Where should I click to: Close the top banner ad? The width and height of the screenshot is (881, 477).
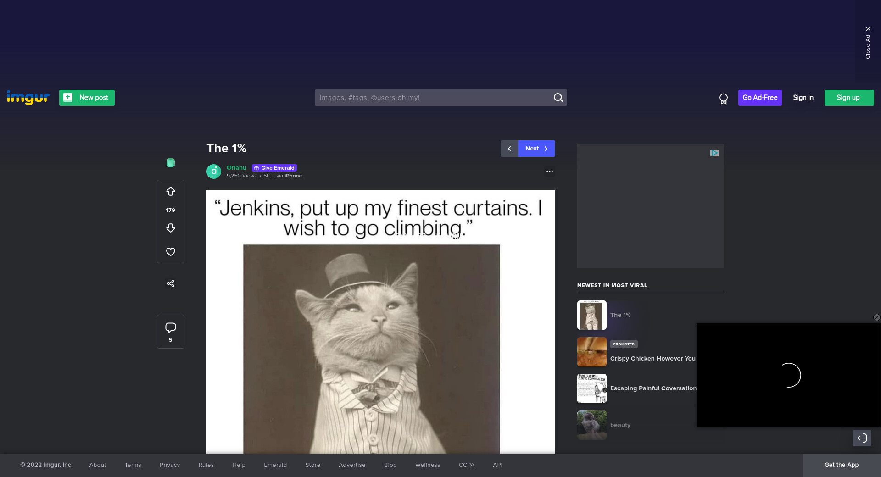click(x=868, y=29)
